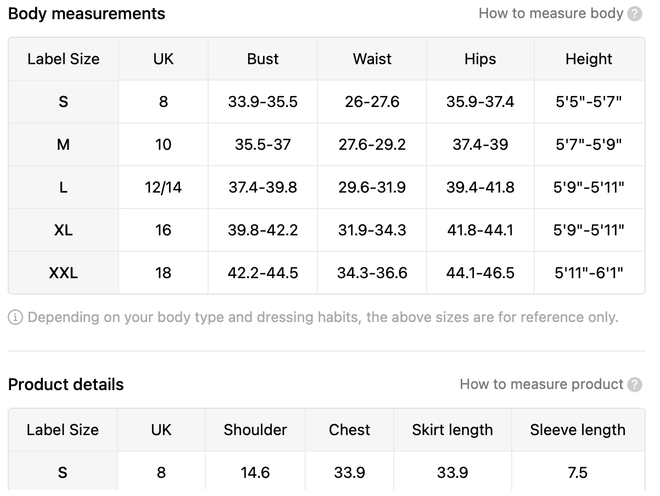Click the help icon beside How to measure body

pyautogui.click(x=635, y=14)
